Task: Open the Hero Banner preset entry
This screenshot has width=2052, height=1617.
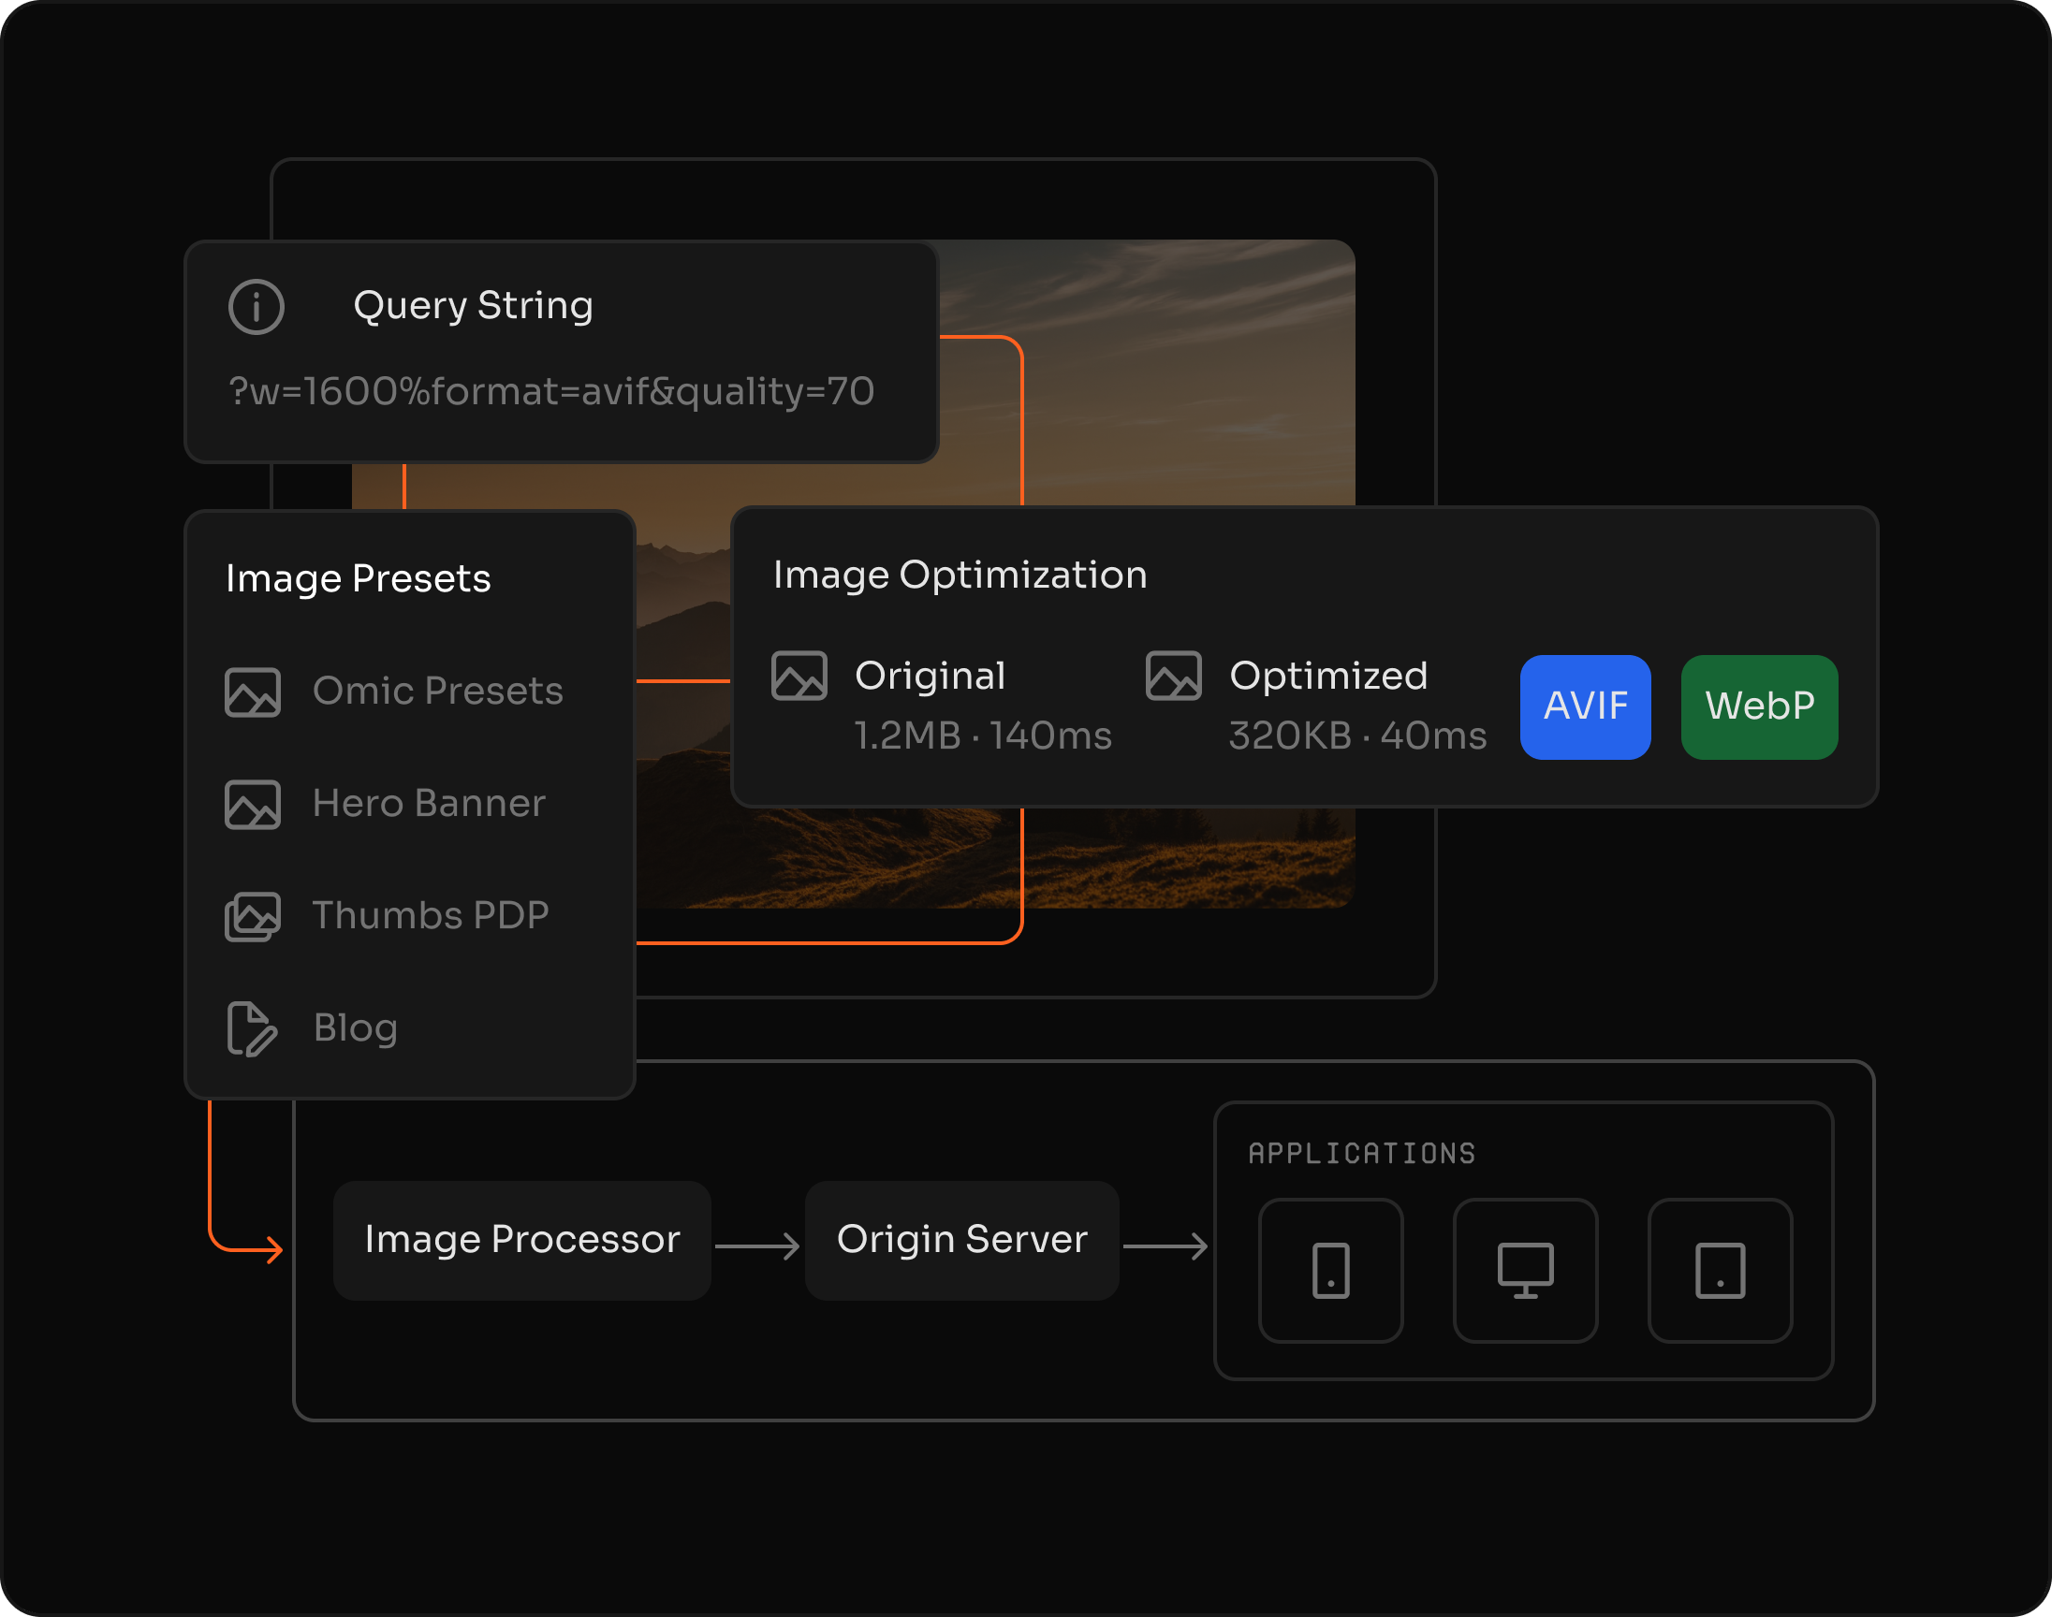Action: pyautogui.click(x=429, y=804)
